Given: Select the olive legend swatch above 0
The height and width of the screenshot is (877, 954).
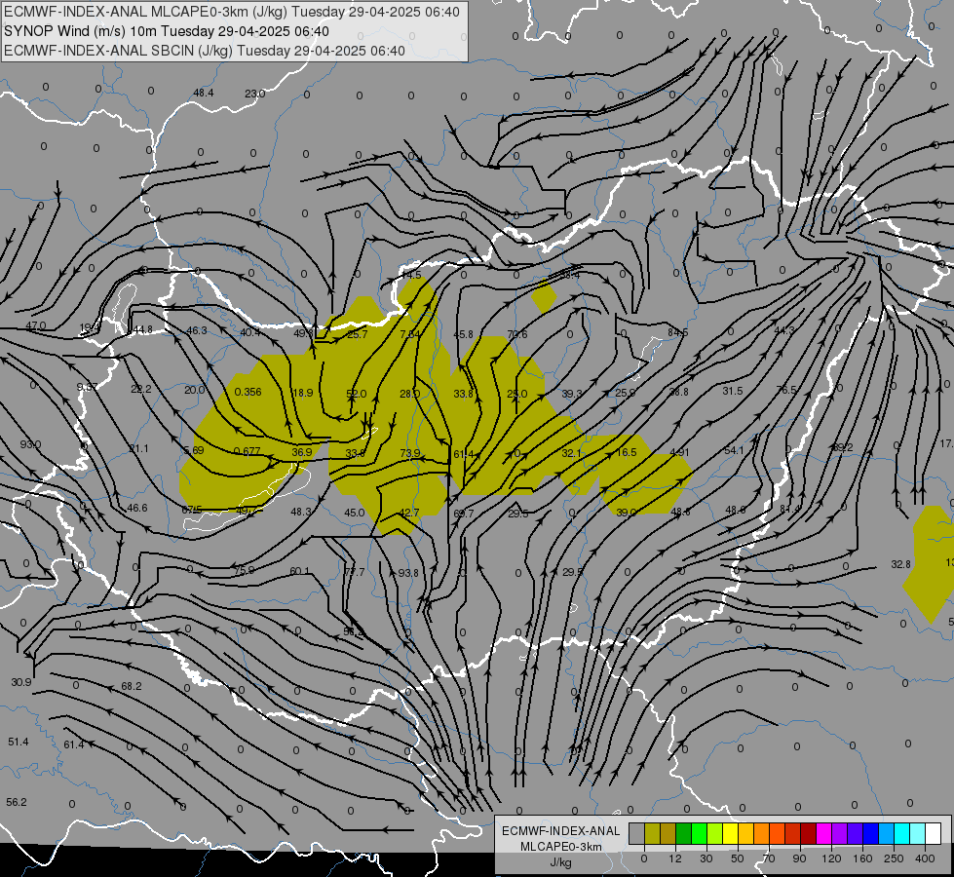Looking at the screenshot, I should [652, 834].
